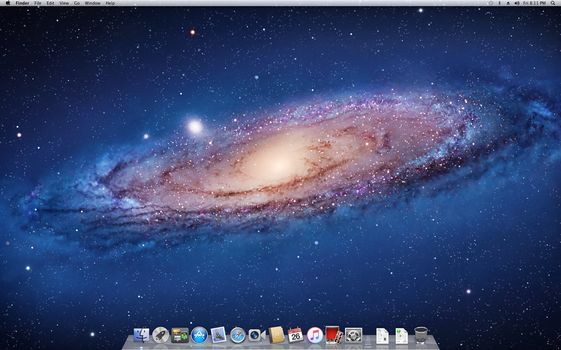Launch Safari compass icon
Image resolution: width=561 pixels, height=350 pixels.
click(238, 335)
